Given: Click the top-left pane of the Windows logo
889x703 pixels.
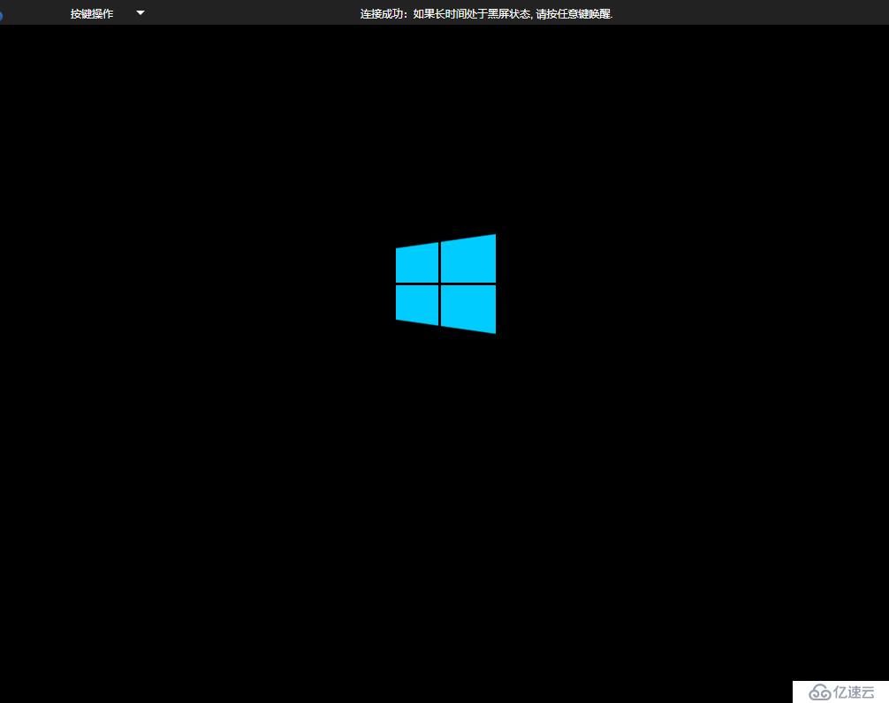Looking at the screenshot, I should [418, 264].
